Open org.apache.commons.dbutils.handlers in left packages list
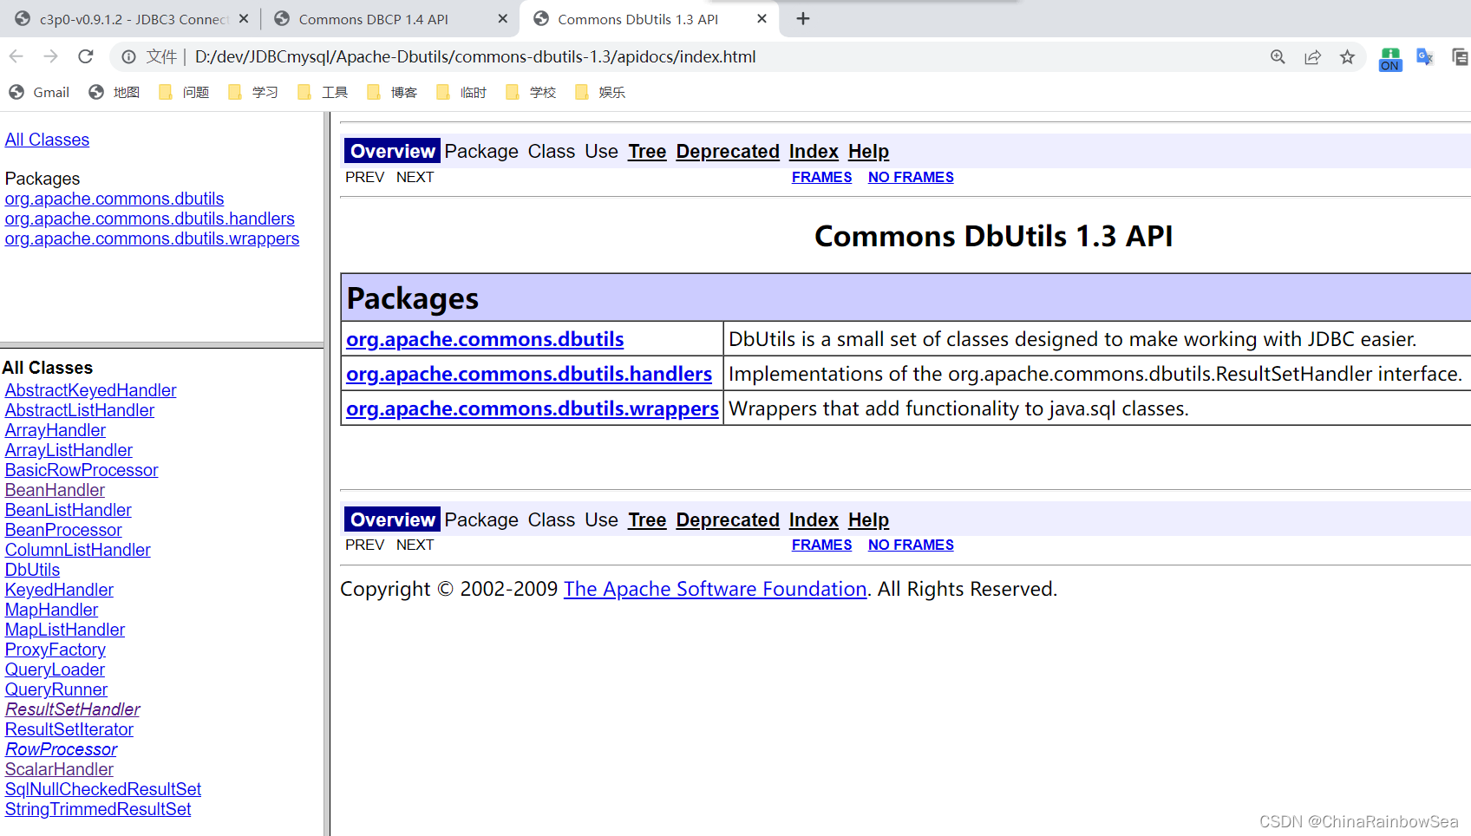 click(x=149, y=219)
